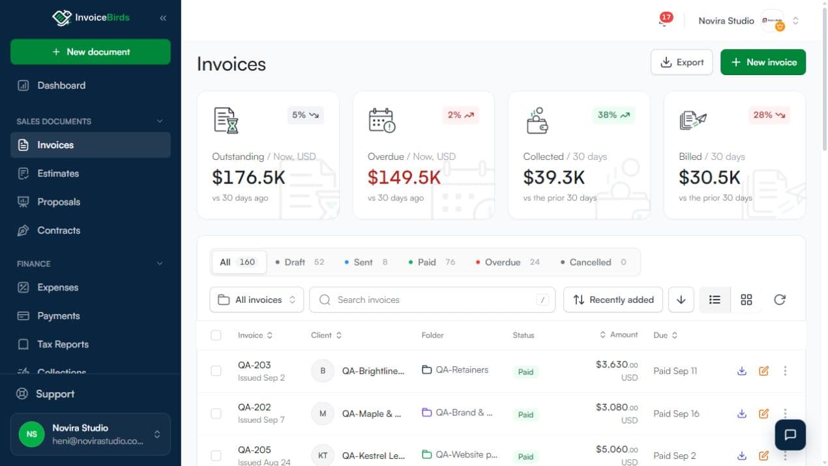828x466 pixels.
Task: Collapse sidebar with double chevron icon
Action: 163,18
